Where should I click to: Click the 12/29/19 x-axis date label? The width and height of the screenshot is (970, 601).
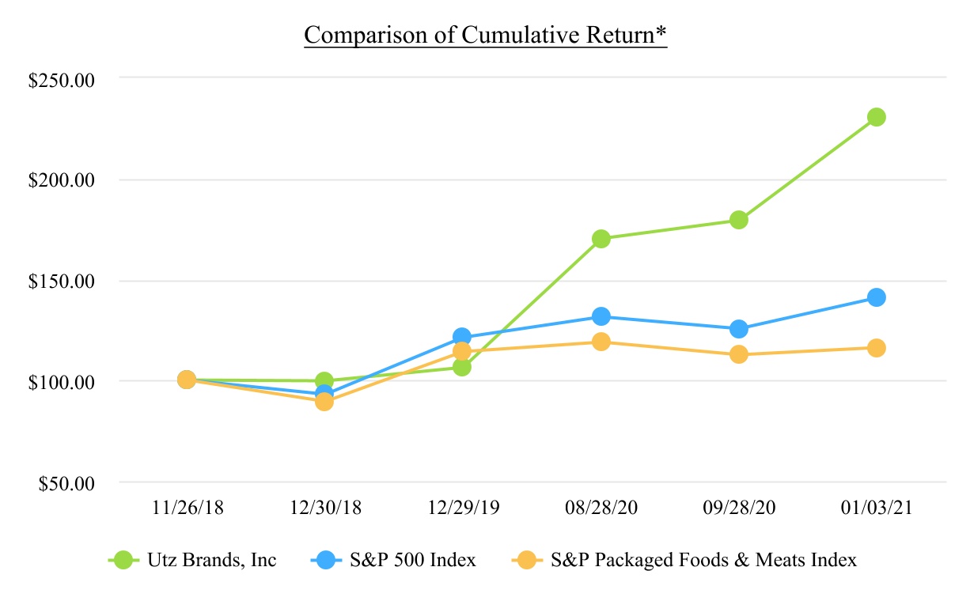pos(462,508)
